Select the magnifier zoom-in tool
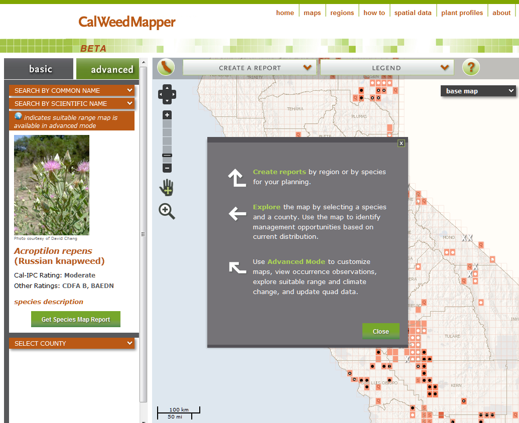Image resolution: width=519 pixels, height=423 pixels. click(x=167, y=211)
